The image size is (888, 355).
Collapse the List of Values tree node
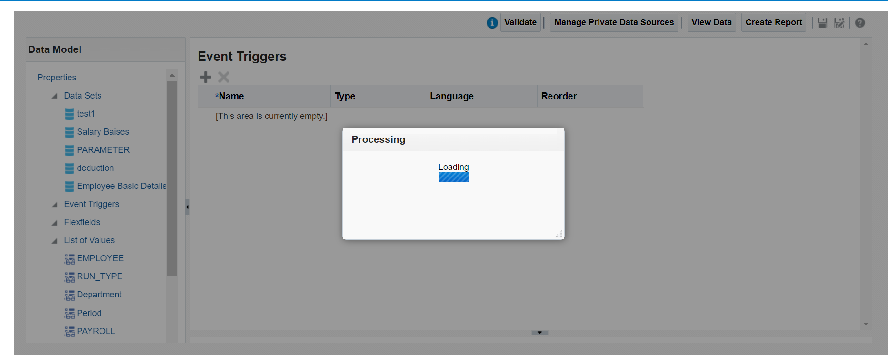click(x=54, y=241)
